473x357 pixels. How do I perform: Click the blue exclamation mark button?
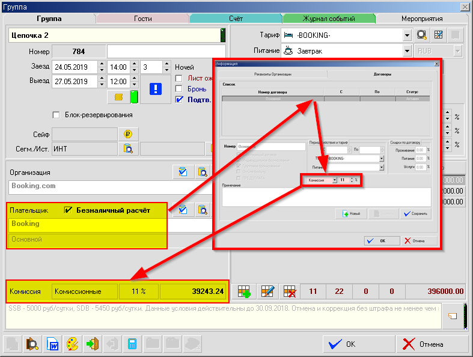click(x=156, y=89)
